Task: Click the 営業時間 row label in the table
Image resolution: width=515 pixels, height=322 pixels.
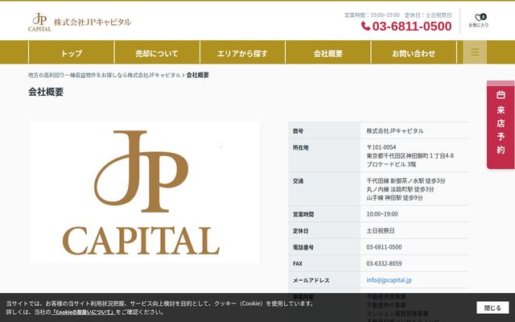Action: (x=303, y=215)
